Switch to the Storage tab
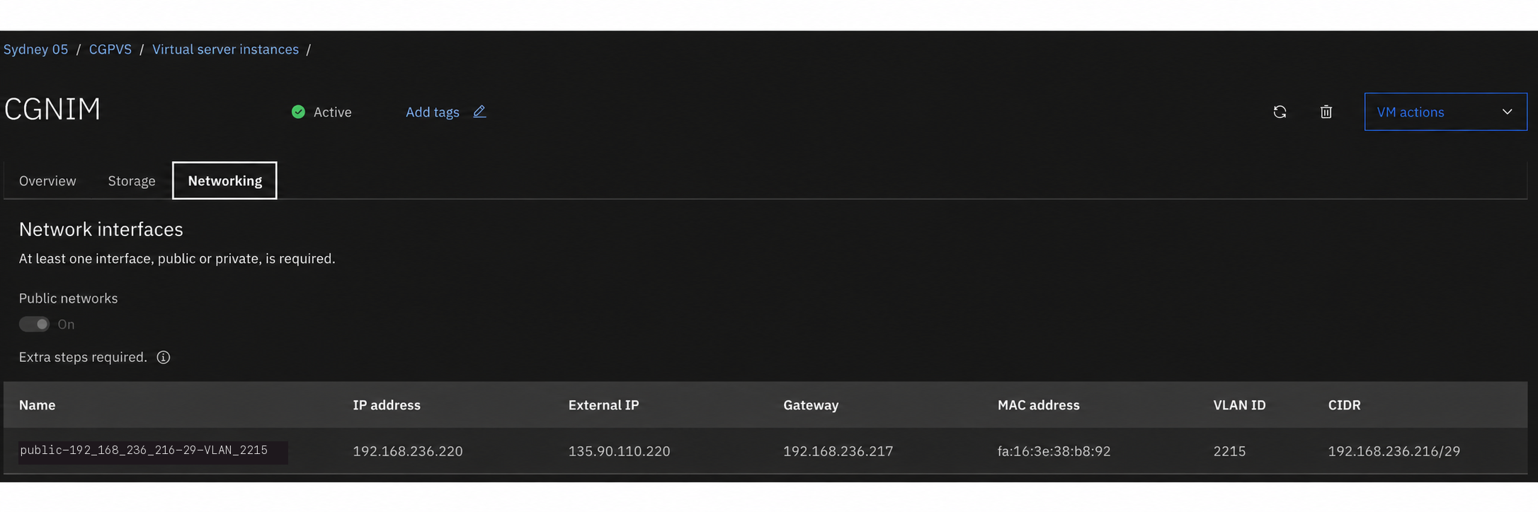1538x512 pixels. click(x=132, y=181)
